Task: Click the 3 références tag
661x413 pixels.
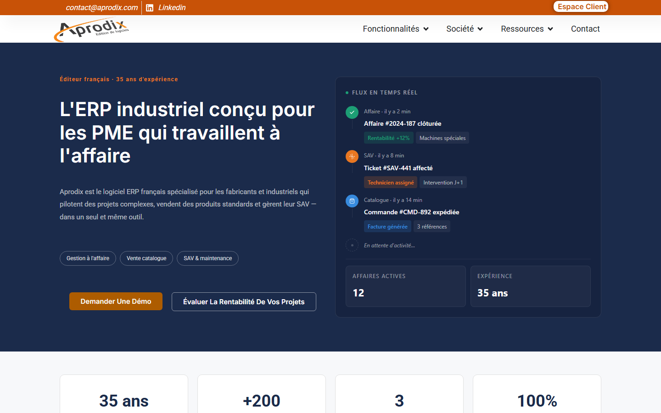Action: pyautogui.click(x=432, y=227)
